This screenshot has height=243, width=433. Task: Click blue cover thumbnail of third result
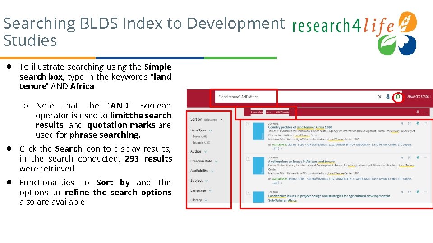click(x=258, y=197)
